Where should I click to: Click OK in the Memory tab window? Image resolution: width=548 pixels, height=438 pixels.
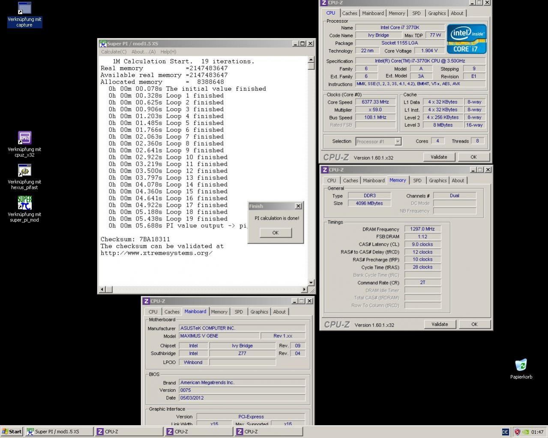pos(474,324)
